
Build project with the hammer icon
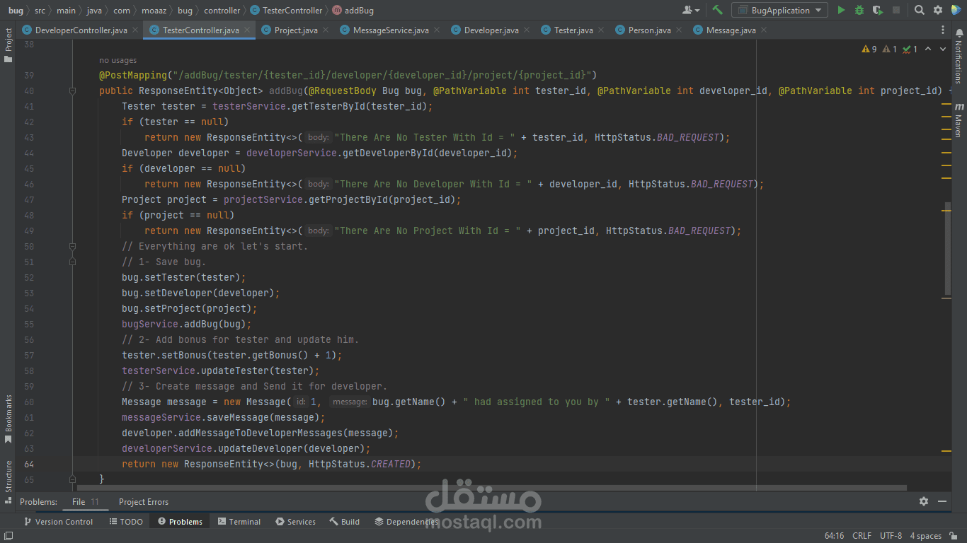click(717, 10)
